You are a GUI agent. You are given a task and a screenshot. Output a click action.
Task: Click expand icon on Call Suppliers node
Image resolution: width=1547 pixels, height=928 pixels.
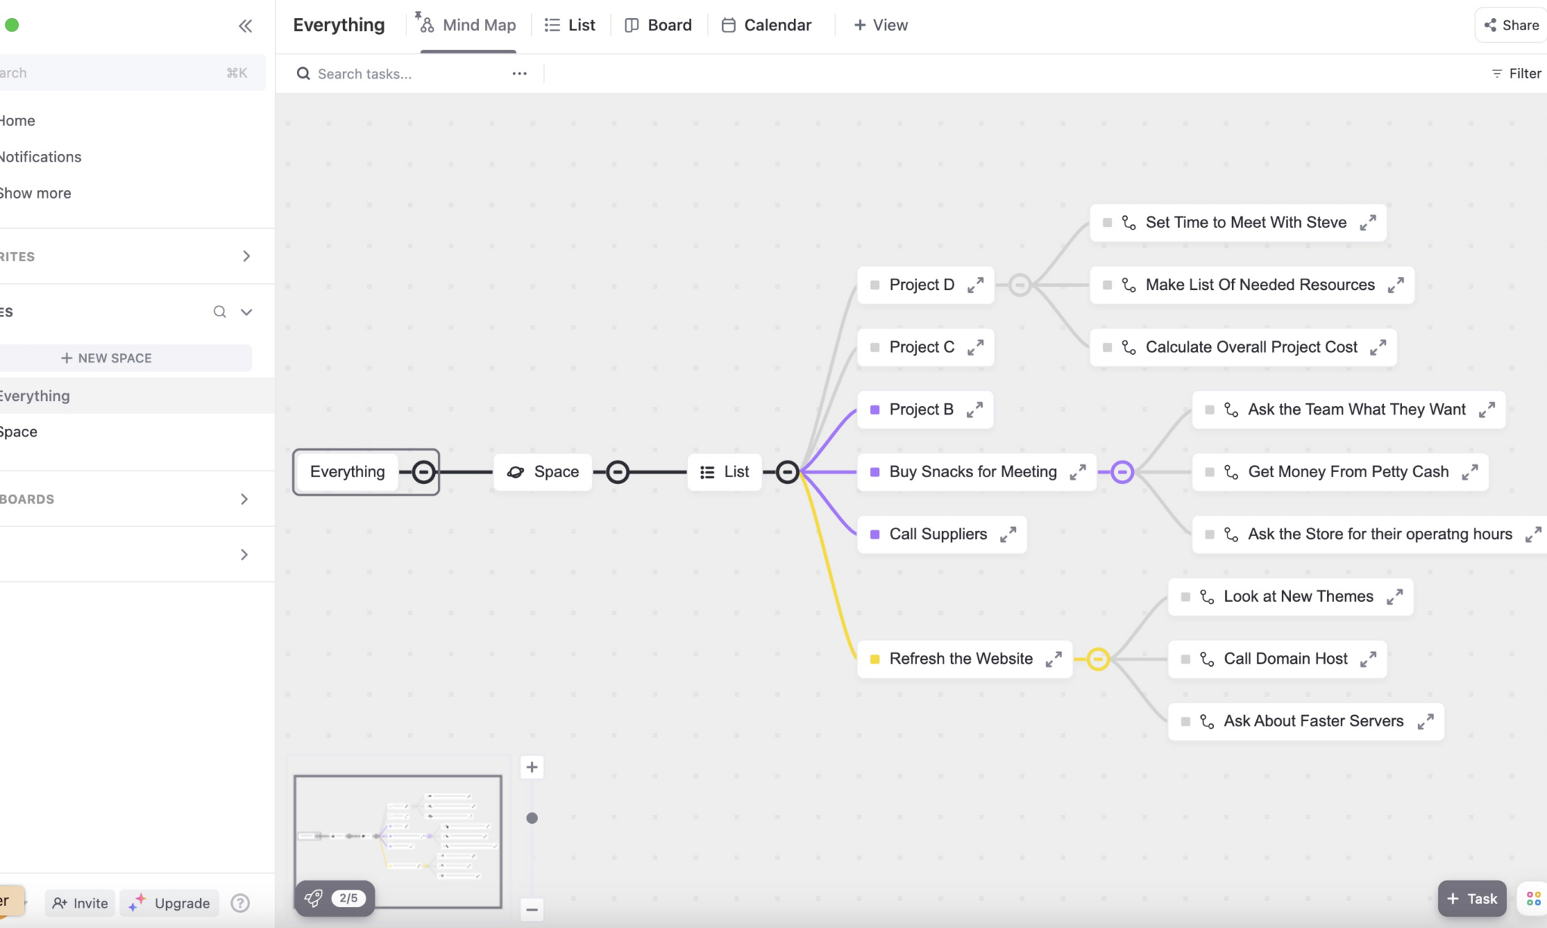coord(1008,535)
